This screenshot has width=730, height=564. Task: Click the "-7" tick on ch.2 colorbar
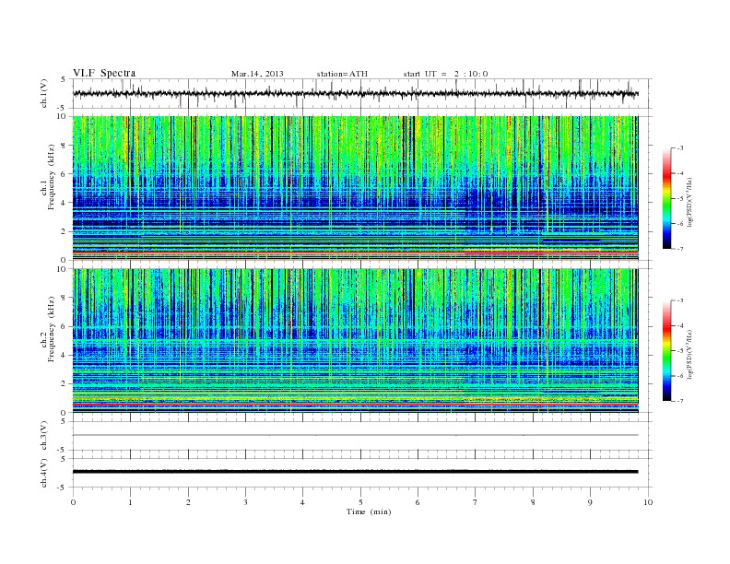pyautogui.click(x=680, y=401)
